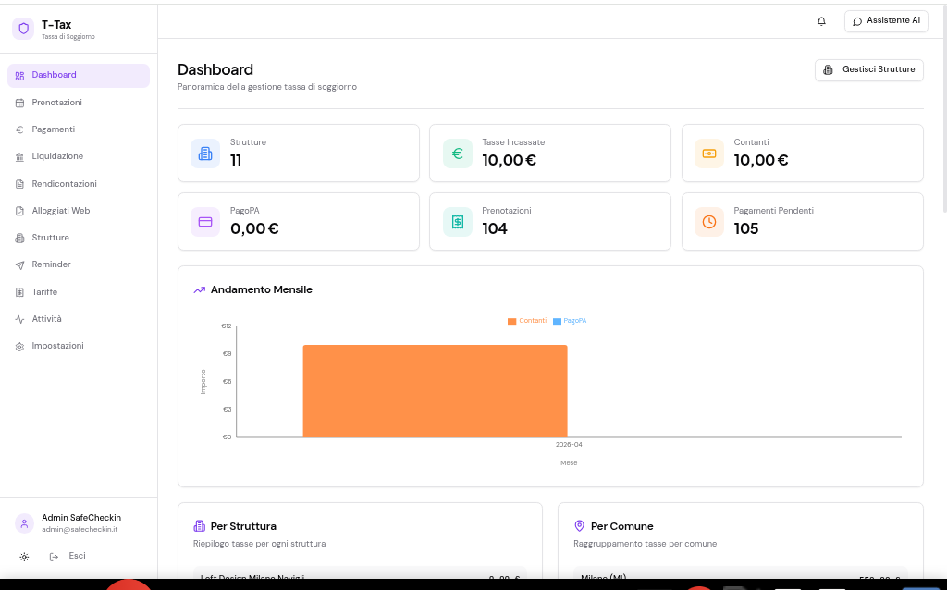Click the Admin SafeCheckin avatar icon
This screenshot has width=947, height=590.
[24, 523]
